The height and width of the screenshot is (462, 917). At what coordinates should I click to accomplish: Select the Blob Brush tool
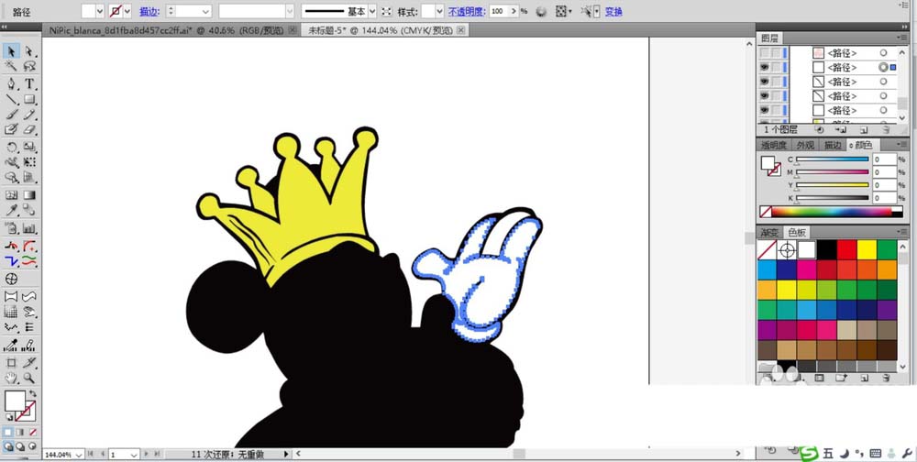[11, 130]
